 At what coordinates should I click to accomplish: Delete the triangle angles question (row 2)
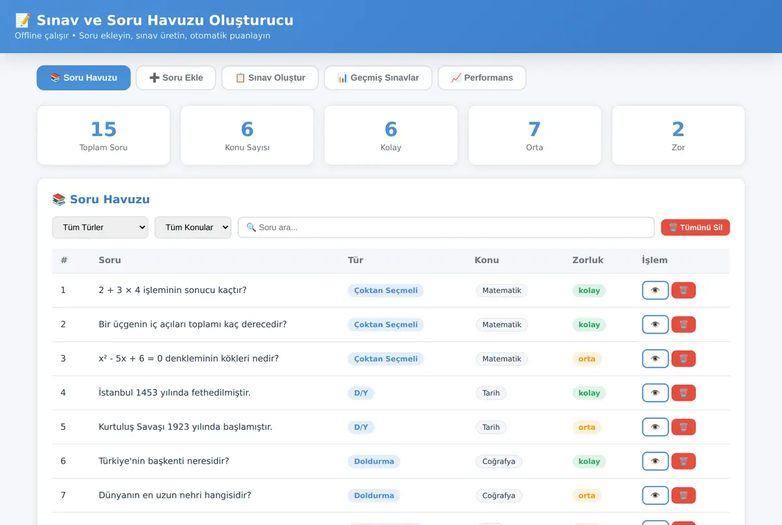tap(684, 324)
